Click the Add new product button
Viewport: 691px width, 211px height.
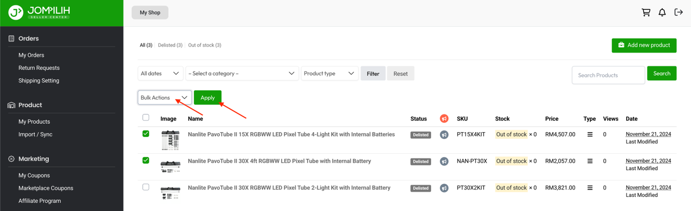(x=644, y=45)
